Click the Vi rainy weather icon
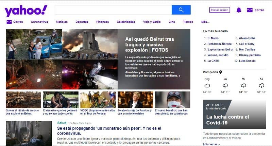Viewport: 272px width, 146px height. 243,85
